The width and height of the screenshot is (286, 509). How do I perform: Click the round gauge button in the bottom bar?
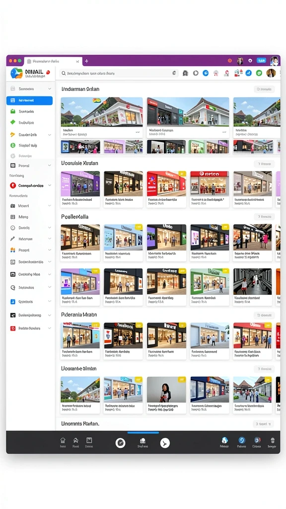[120, 443]
